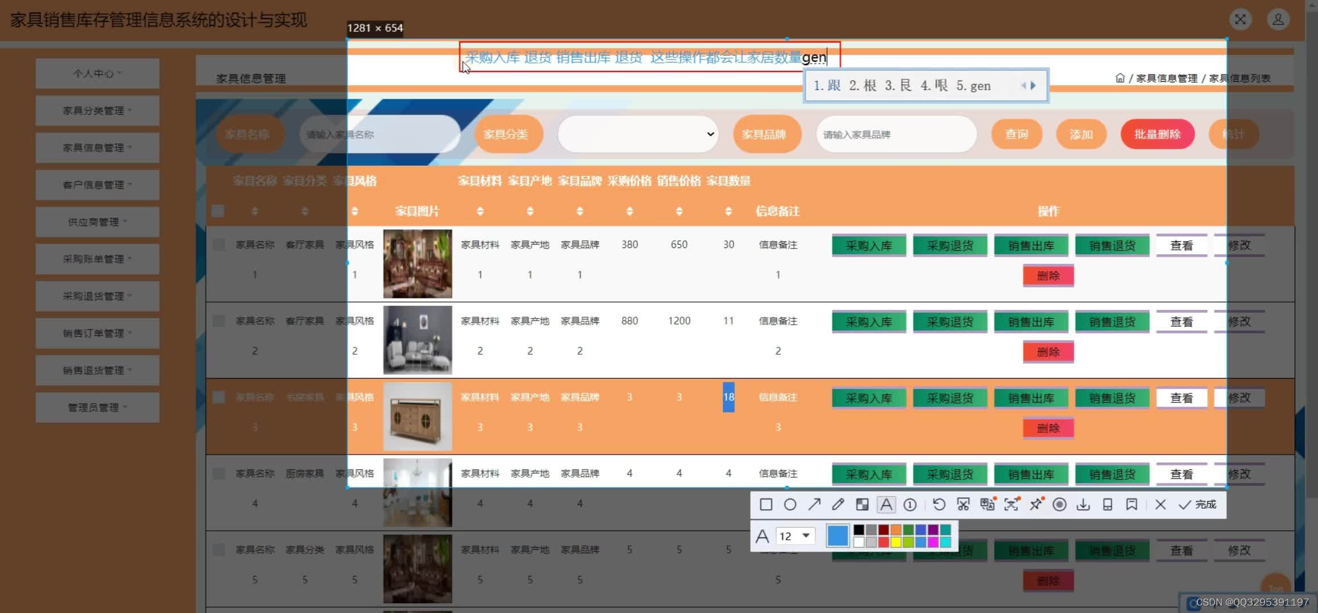Expand the 采购退货管理 sidebar menu
The width and height of the screenshot is (1318, 613).
97,296
